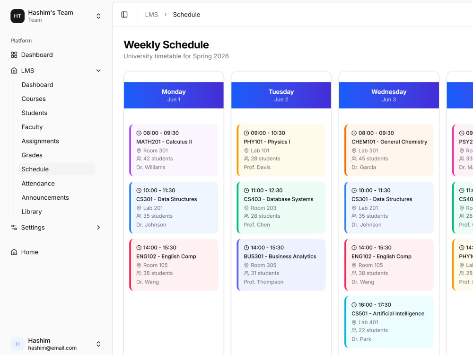Screen dimensions: 473x355
Task: Open the Hashim's Team switcher chevrons
Action: pyautogui.click(x=98, y=16)
